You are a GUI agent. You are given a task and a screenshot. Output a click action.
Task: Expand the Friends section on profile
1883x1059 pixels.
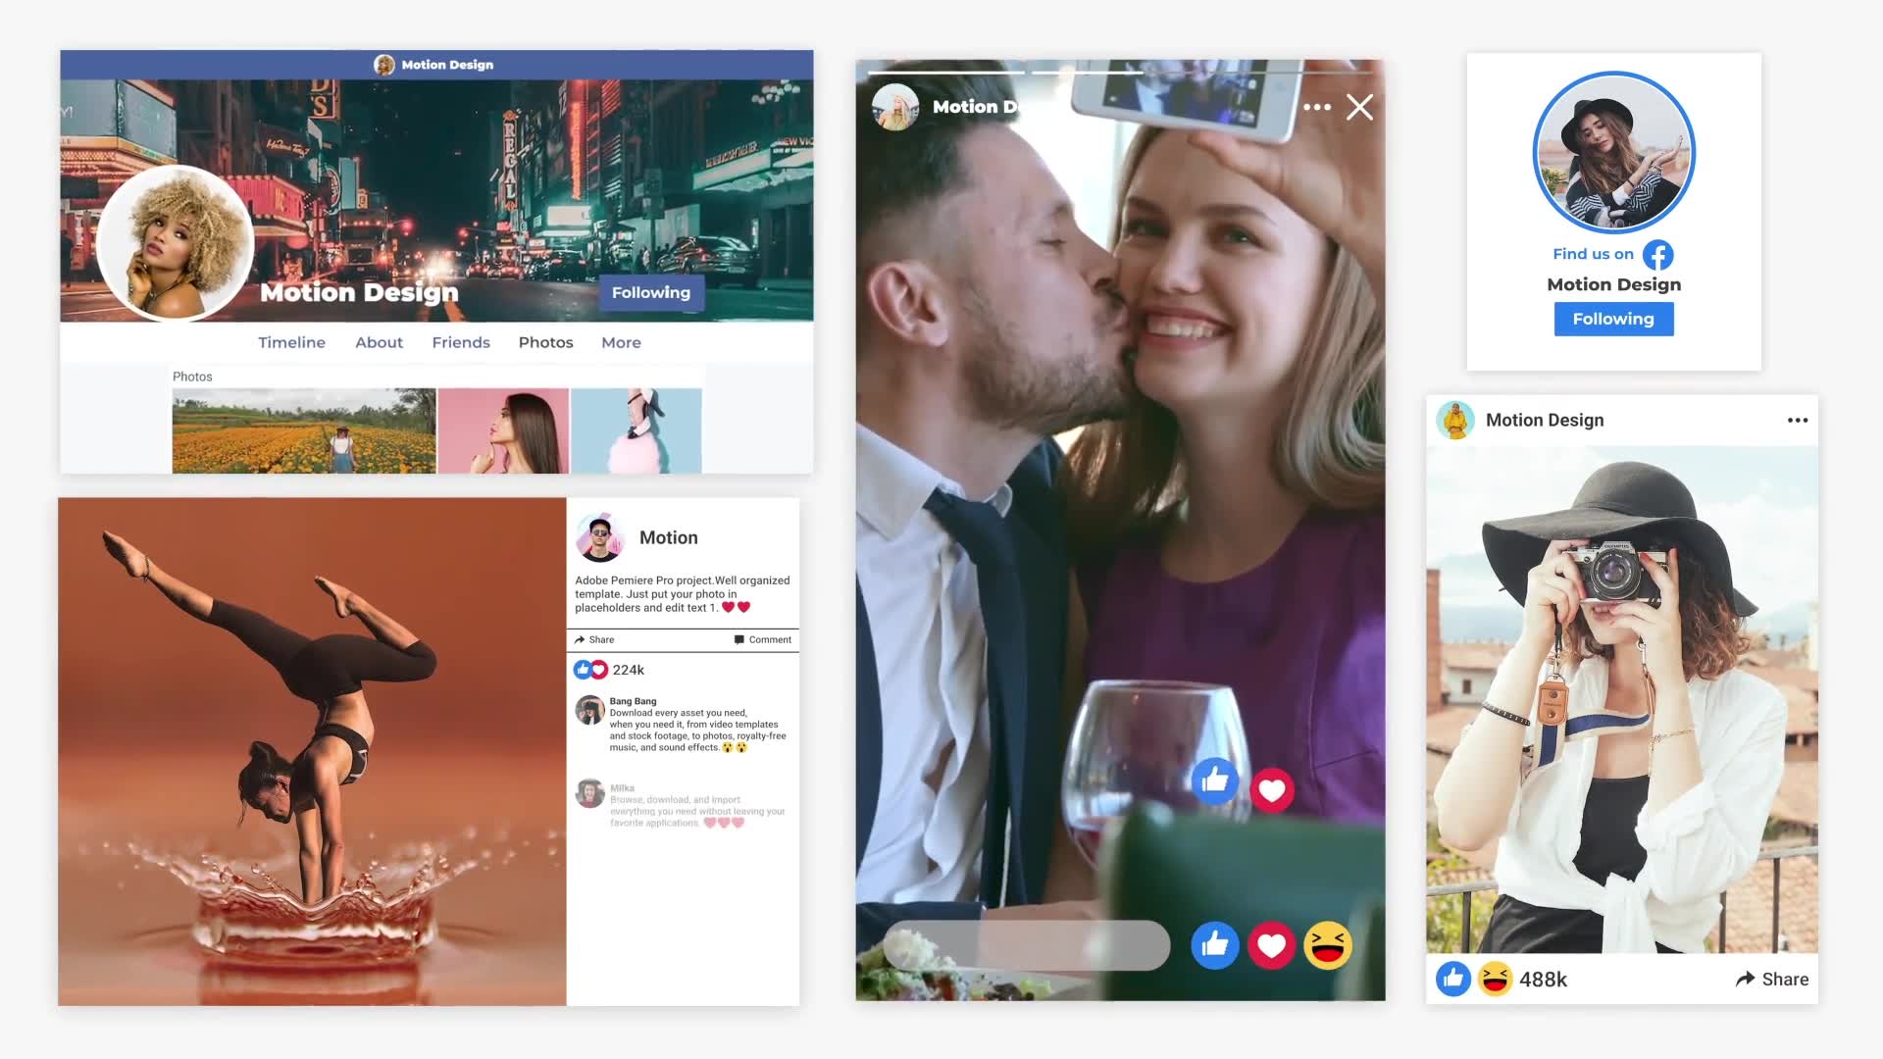pyautogui.click(x=460, y=341)
